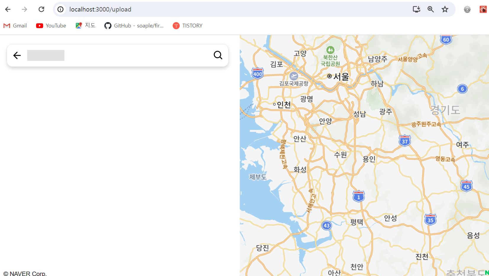489x276 pixels.
Task: Click the 안성 label on the map
Action: tap(391, 218)
